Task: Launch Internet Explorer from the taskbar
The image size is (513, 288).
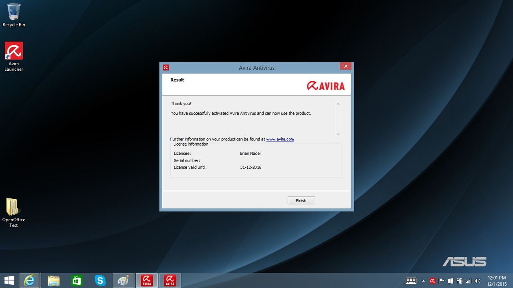Action: [x=29, y=280]
